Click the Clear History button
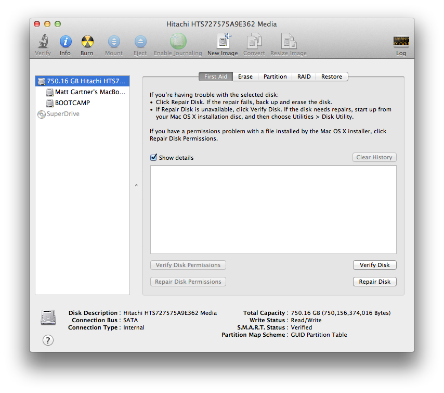This screenshot has width=444, height=393. click(374, 157)
